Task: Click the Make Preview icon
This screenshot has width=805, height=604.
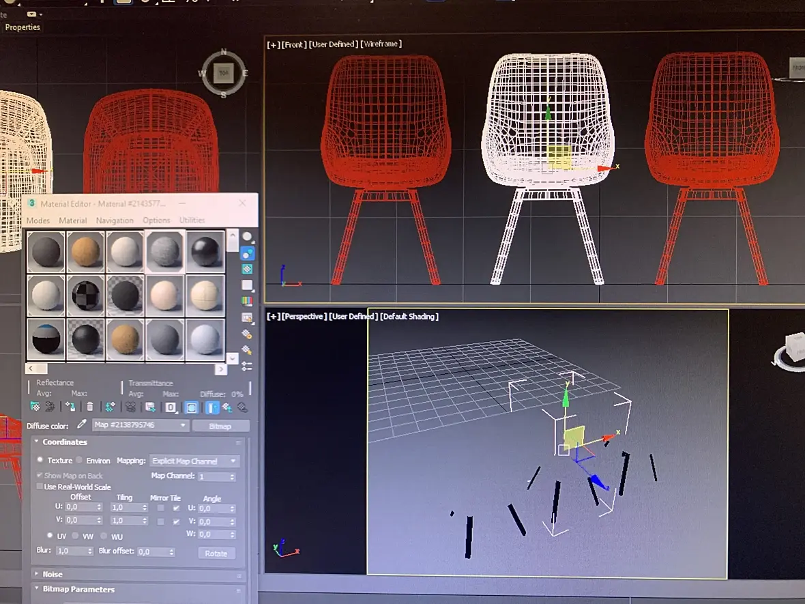Action: click(248, 317)
